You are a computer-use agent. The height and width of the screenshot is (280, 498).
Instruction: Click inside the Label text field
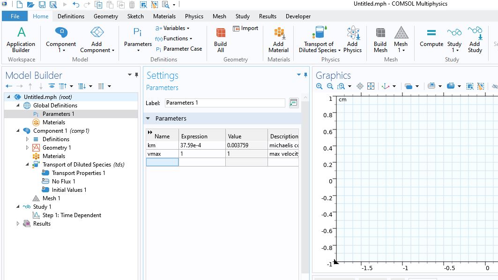coord(225,103)
